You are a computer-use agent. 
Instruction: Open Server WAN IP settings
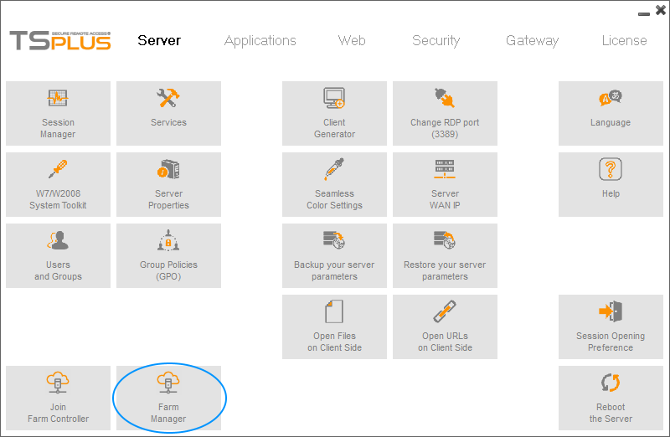click(445, 184)
